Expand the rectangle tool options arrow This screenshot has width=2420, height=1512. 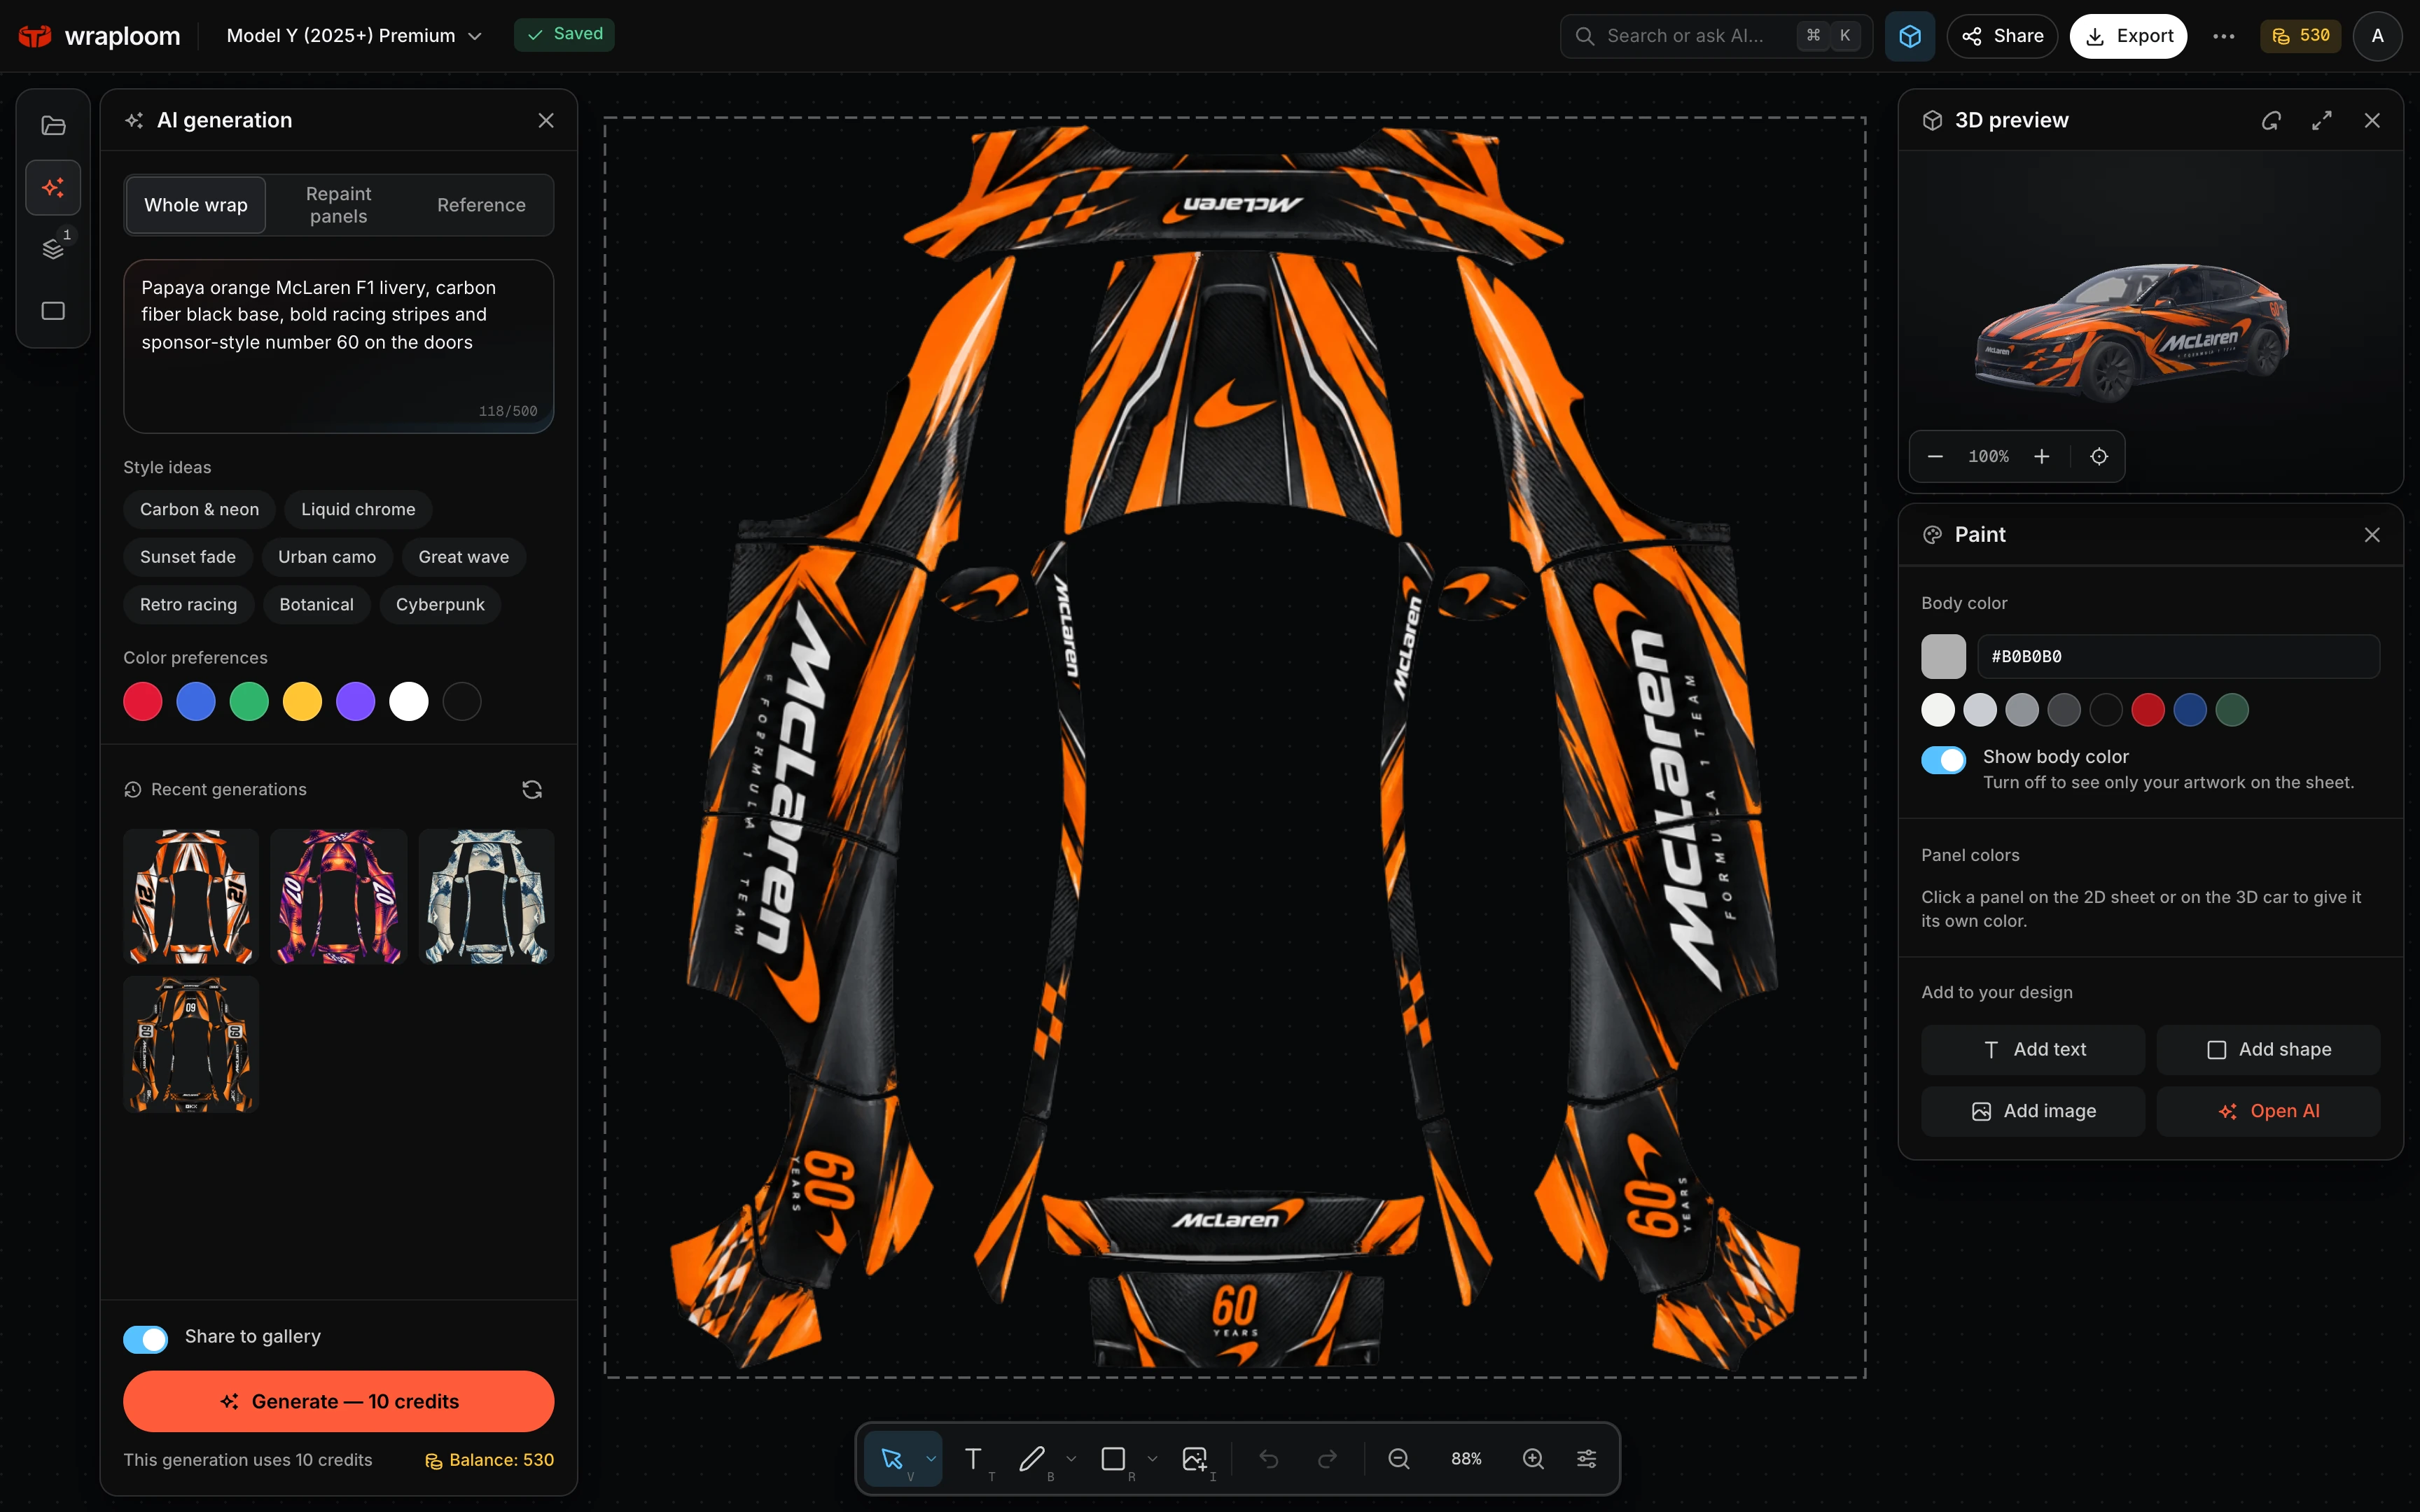click(x=1152, y=1459)
